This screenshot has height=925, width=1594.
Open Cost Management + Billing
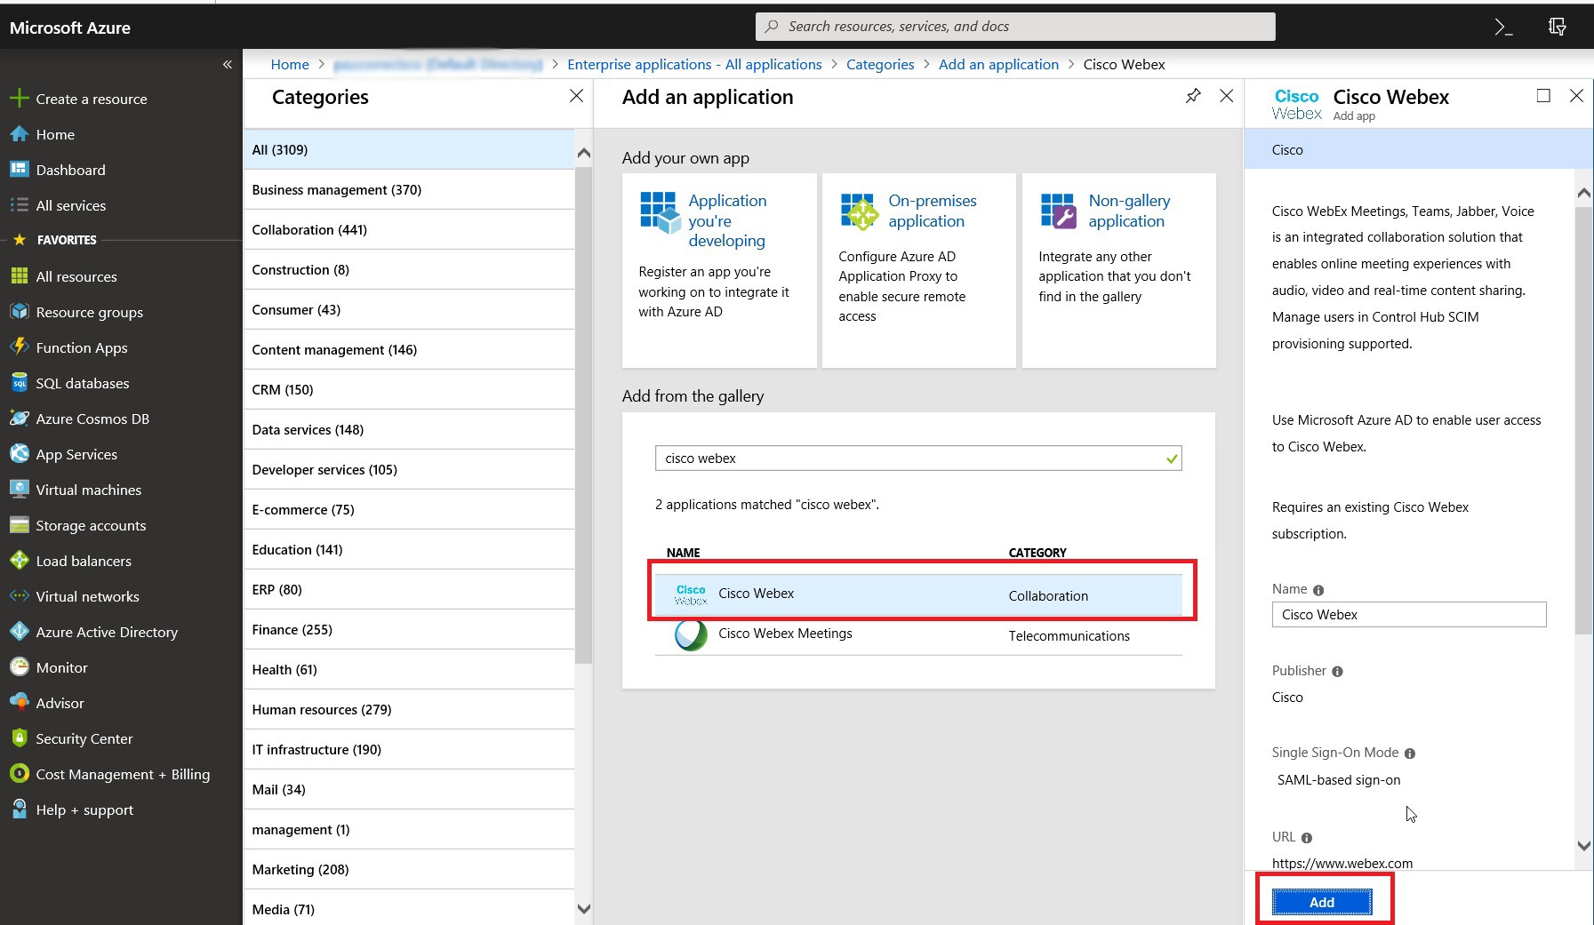[122, 774]
